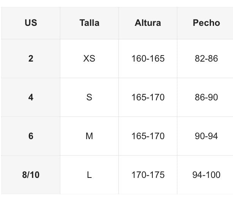This screenshot has width=233, height=203.
Task: Click US size 2 cell
Action: coord(31,59)
